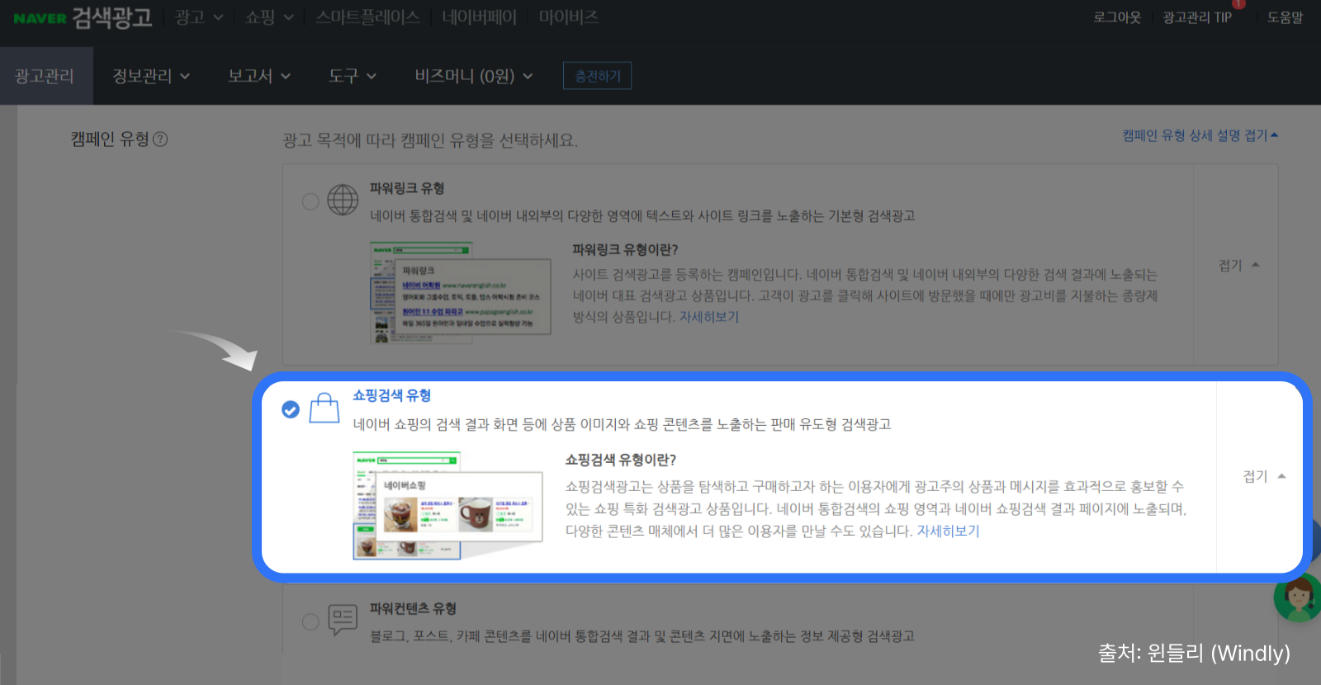Click the 파워링크 example thumbnail
1321x685 pixels.
(x=460, y=292)
